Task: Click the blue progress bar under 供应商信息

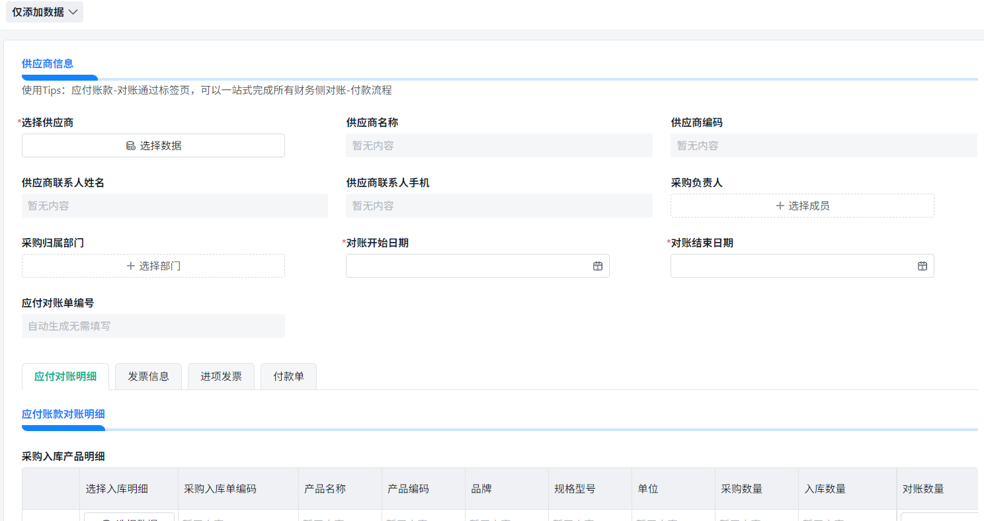Action: (60, 77)
